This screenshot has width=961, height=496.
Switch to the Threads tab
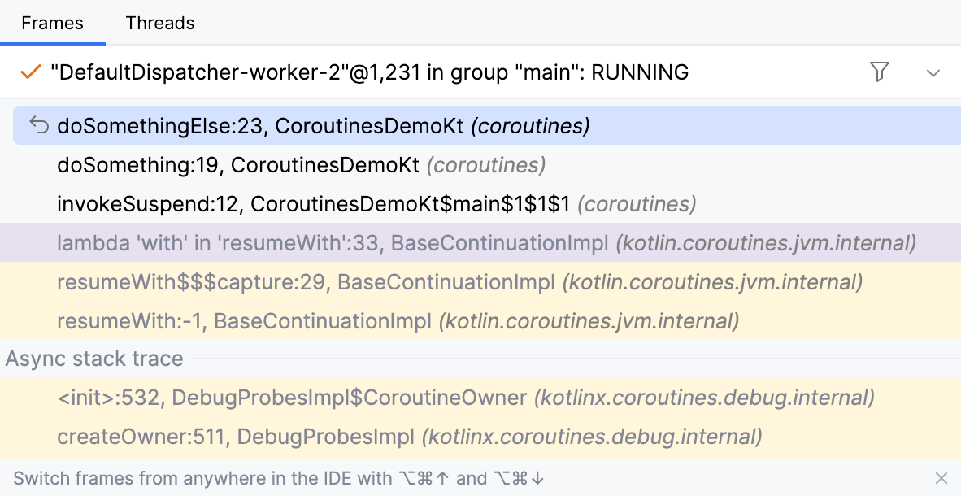click(159, 23)
